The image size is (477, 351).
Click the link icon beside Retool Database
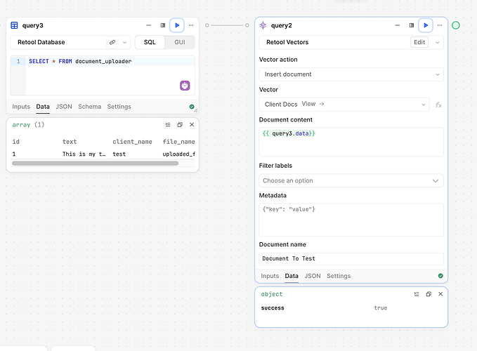112,42
